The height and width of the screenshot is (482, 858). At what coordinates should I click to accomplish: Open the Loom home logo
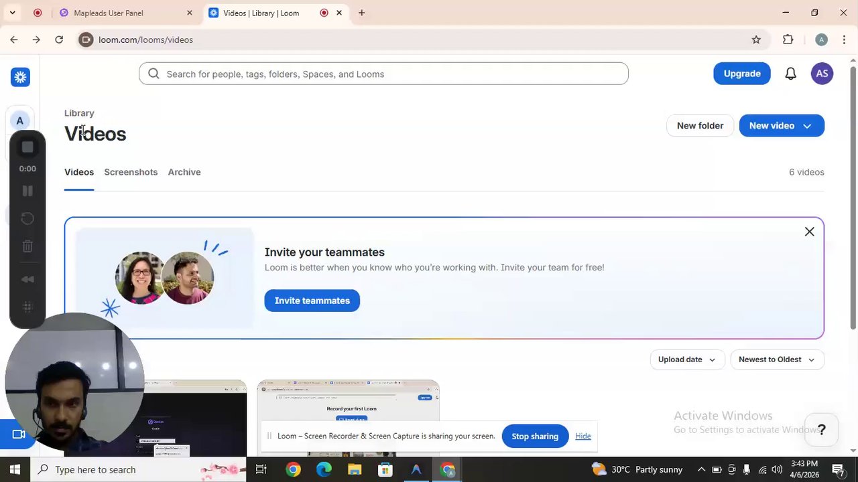tap(20, 77)
